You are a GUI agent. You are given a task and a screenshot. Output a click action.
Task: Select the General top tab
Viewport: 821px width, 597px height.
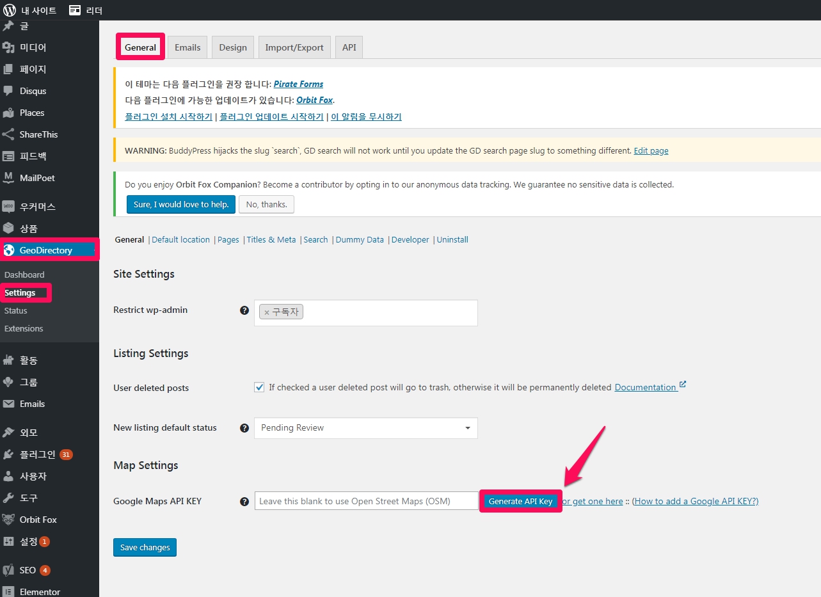point(140,47)
